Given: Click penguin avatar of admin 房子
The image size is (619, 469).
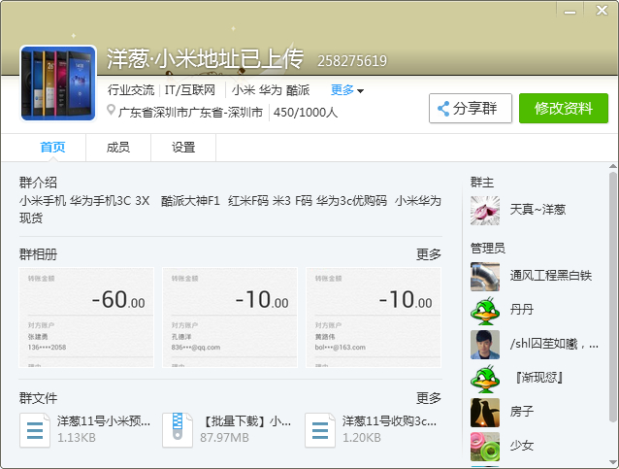Looking at the screenshot, I should 485,413.
